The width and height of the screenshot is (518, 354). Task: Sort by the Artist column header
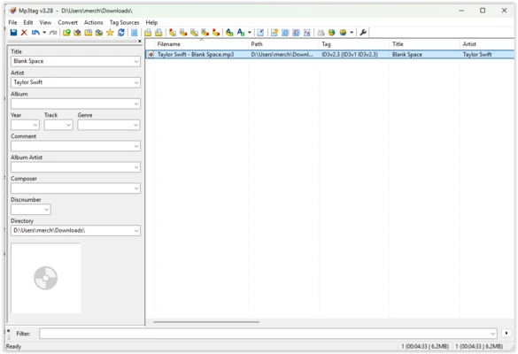[487, 44]
